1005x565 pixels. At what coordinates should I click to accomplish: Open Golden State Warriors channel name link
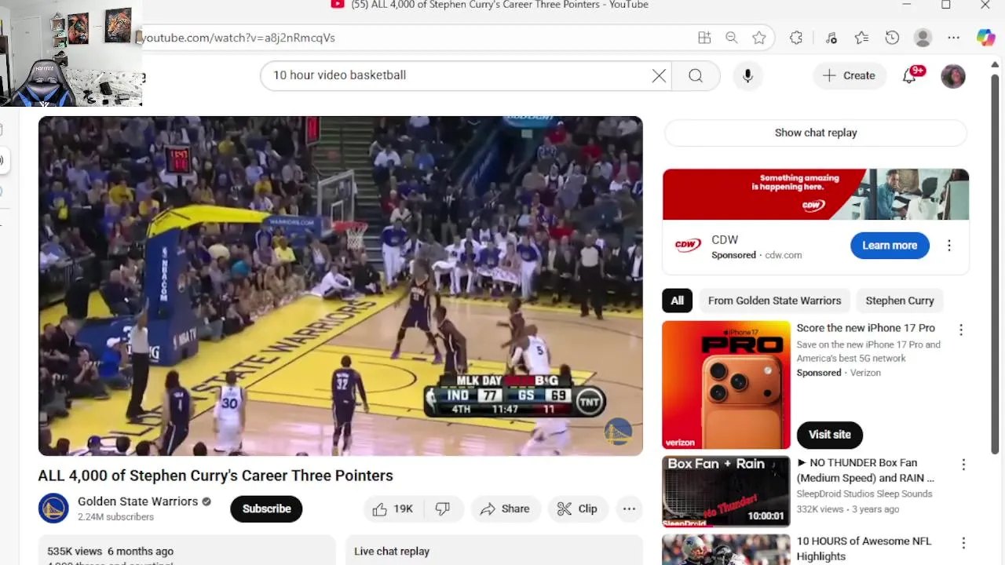[137, 501]
